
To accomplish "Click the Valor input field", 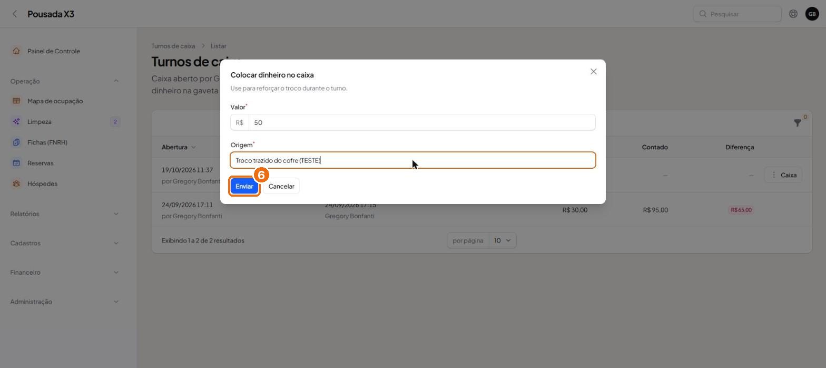I will [422, 122].
